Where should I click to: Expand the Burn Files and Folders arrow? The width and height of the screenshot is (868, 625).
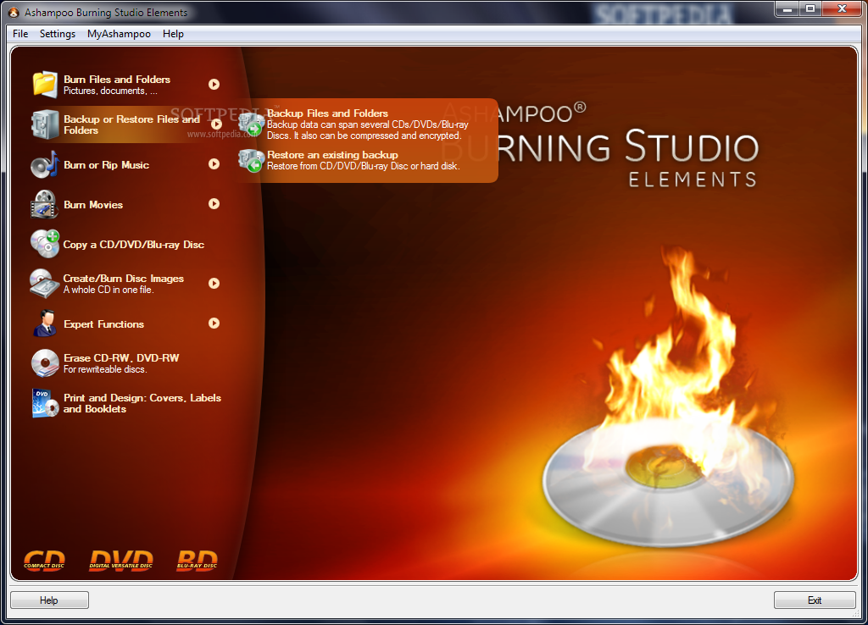[x=214, y=84]
